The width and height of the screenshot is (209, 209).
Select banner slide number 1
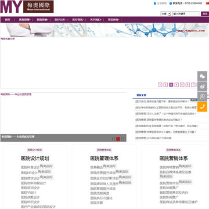point(160,85)
